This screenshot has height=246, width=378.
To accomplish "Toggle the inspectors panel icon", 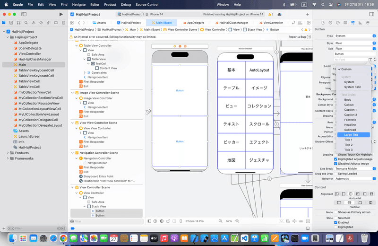I will click(x=371, y=14).
